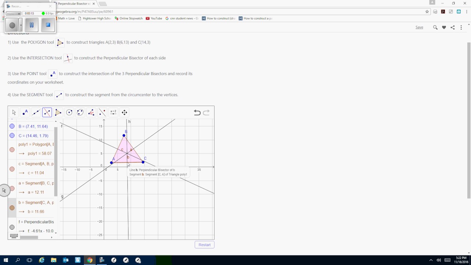Select the Perpendicular Bisector tool in toolbar
Screen dimensions: 471x265
(x=47, y=112)
